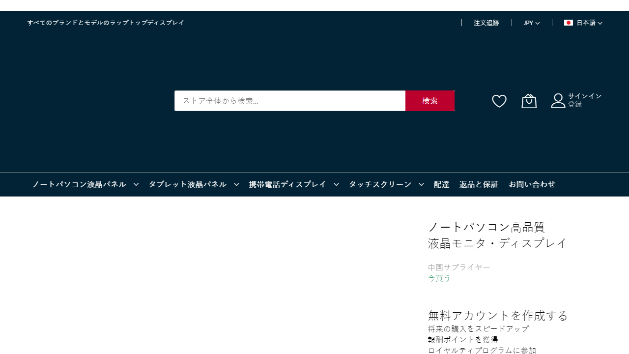Click the 将来の購入をスピードアップ text

[478, 329]
